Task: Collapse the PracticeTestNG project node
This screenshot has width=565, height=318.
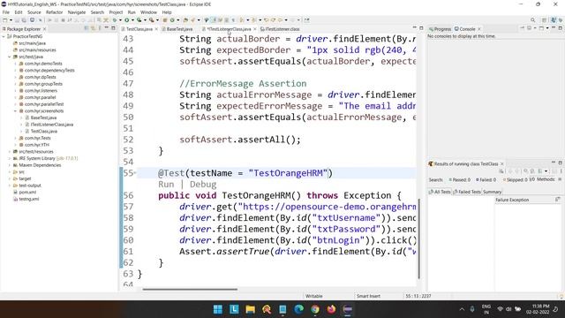Action: click(4, 36)
